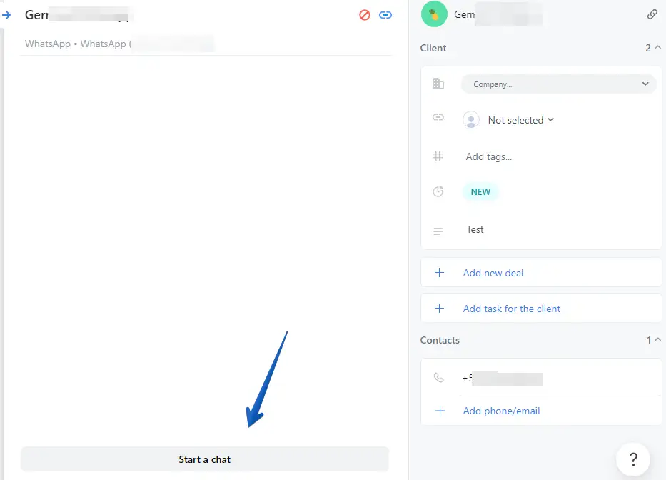This screenshot has height=480, width=666.
Task: Collapse the Contacts section chevron
Action: [657, 339]
